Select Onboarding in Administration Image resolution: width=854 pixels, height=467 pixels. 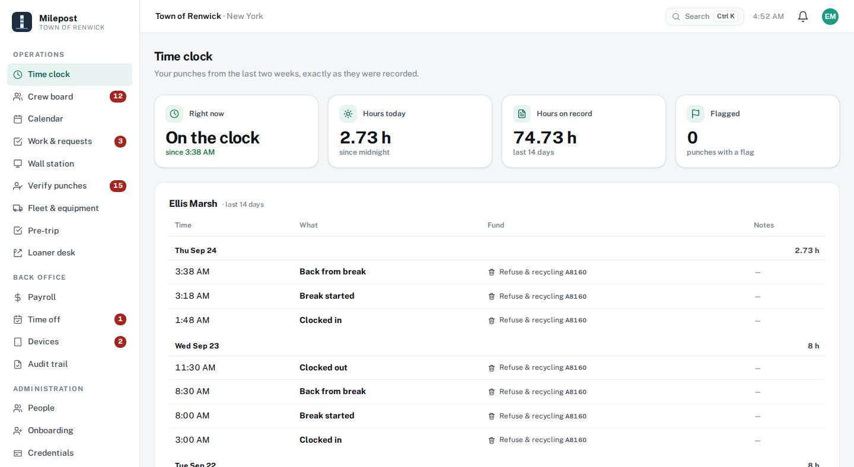pos(69,431)
